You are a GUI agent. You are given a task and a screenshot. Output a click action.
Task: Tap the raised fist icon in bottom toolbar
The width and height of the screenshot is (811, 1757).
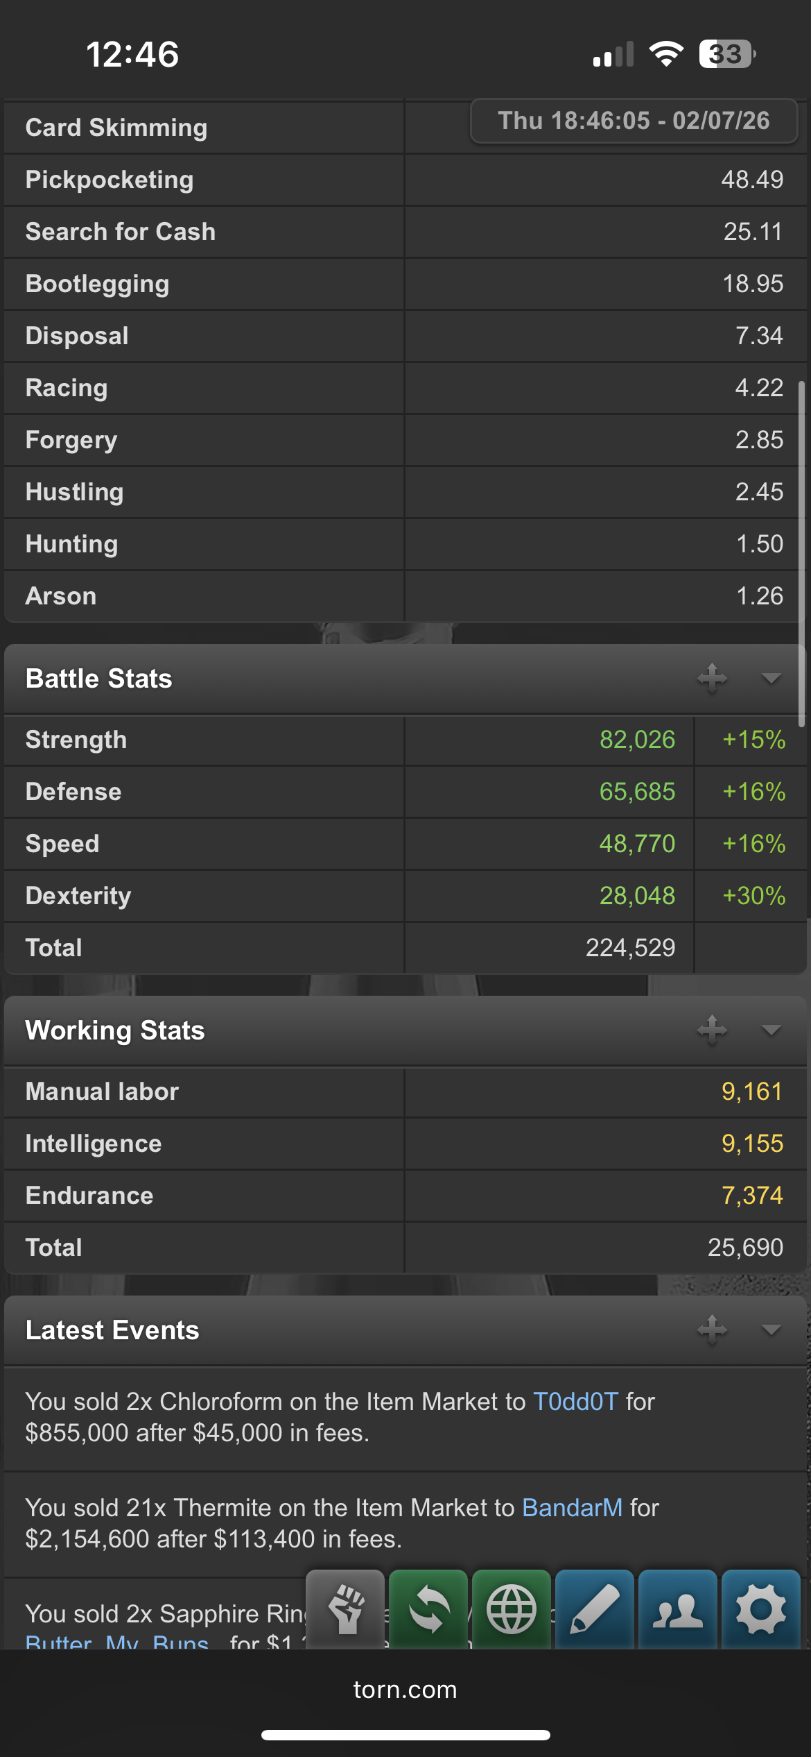pos(345,1609)
